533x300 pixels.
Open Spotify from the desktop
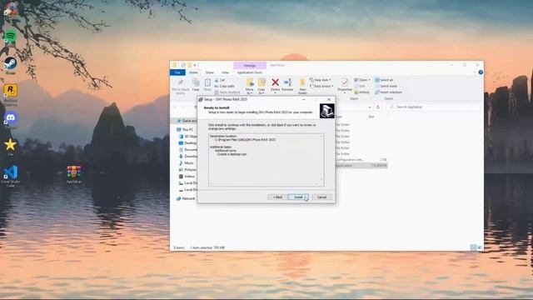pos(10,36)
